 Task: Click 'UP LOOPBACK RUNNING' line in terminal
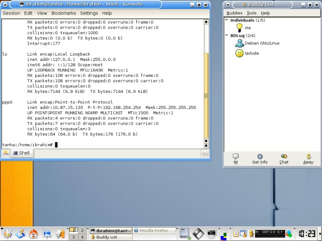(77, 70)
